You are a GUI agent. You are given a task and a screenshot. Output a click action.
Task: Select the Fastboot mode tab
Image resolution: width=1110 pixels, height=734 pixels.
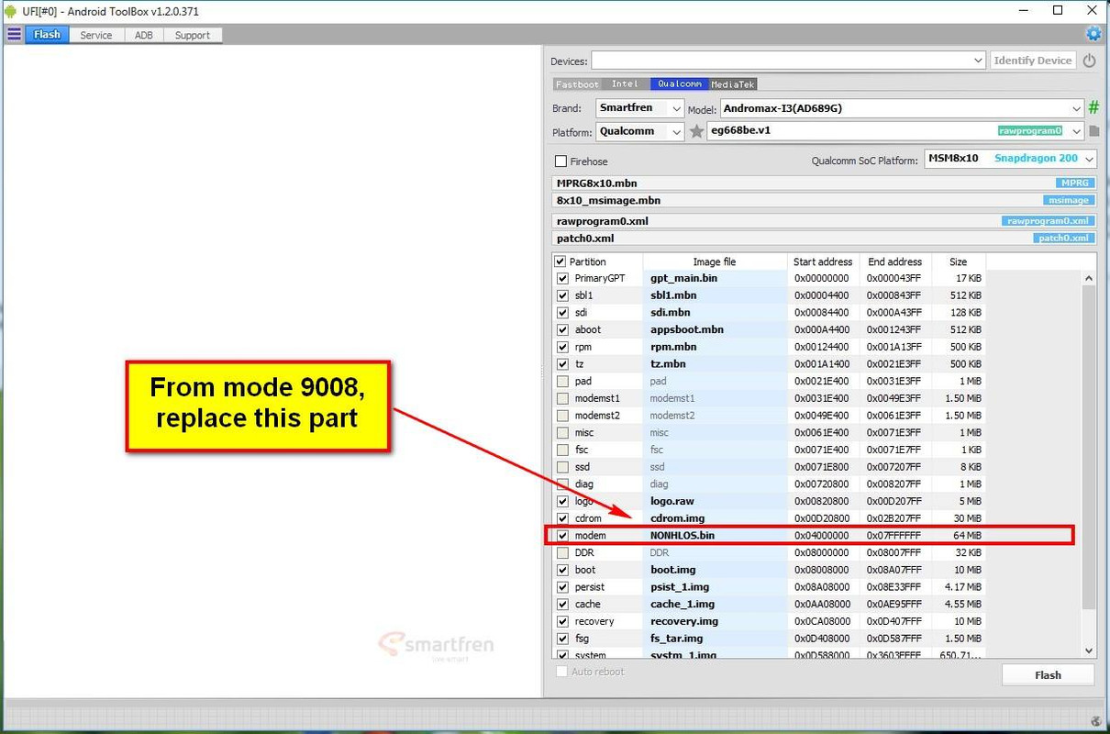tap(577, 84)
